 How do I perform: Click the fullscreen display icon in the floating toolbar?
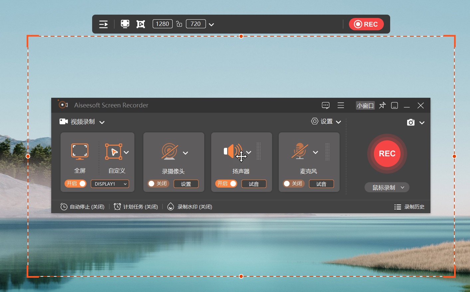tap(125, 24)
